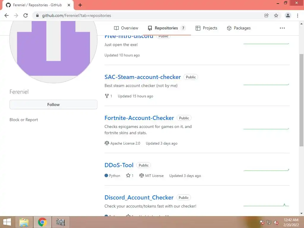Click the activity sparkline for Discord_Account_Checker
The height and width of the screenshot is (228, 304).
coord(266,205)
